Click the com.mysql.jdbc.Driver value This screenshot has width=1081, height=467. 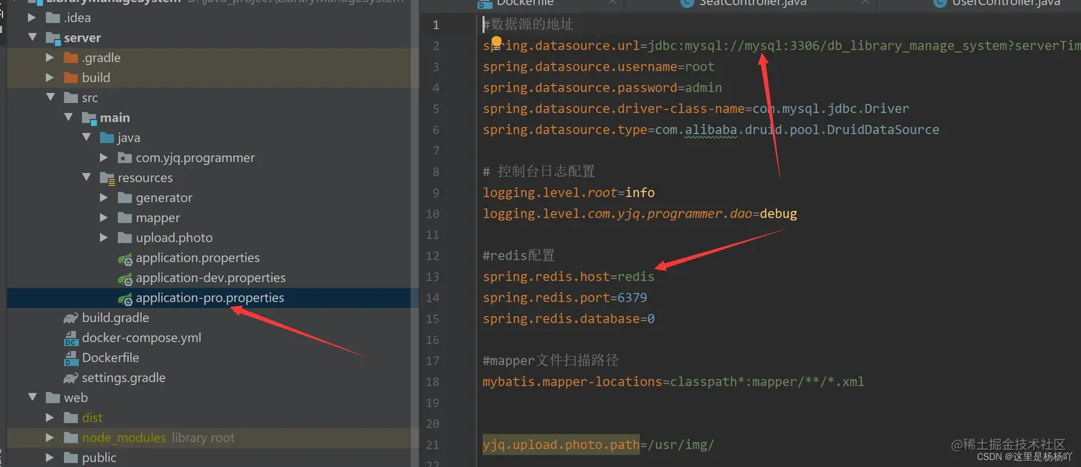(x=830, y=109)
